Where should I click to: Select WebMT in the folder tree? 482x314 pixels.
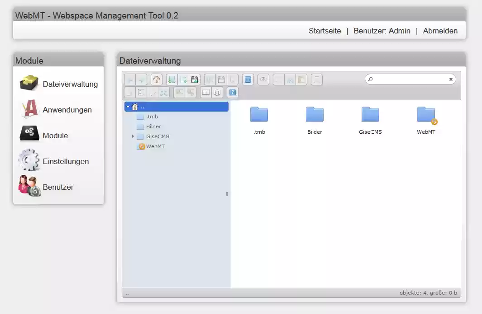point(155,146)
